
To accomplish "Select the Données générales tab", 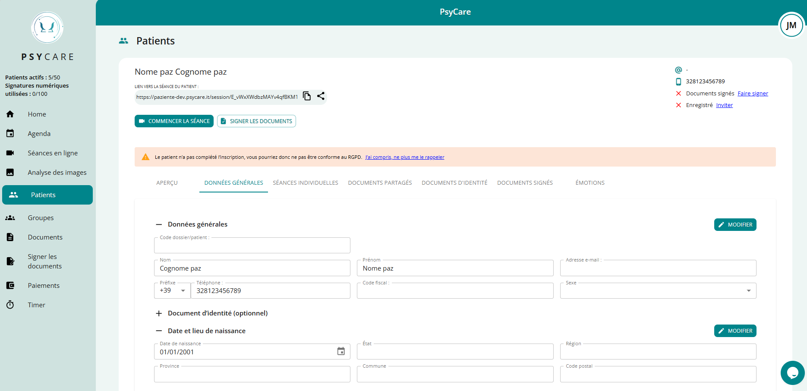I will coord(233,183).
